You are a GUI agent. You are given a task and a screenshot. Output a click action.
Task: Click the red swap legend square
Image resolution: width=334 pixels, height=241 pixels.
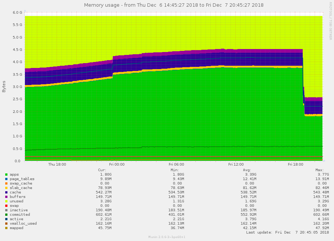tap(6, 206)
